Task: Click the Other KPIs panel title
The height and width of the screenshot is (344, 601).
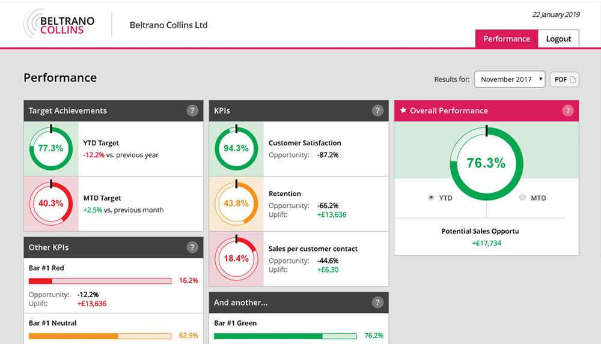Action: pyautogui.click(x=49, y=247)
